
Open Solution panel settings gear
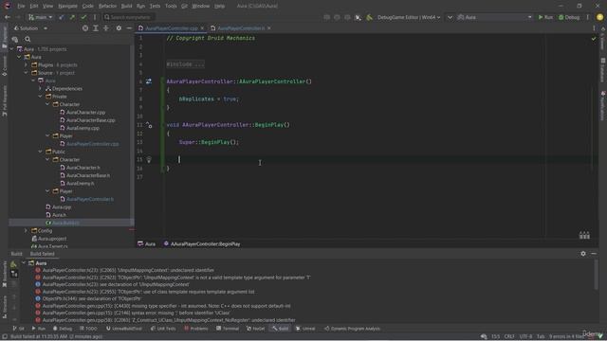(119, 28)
